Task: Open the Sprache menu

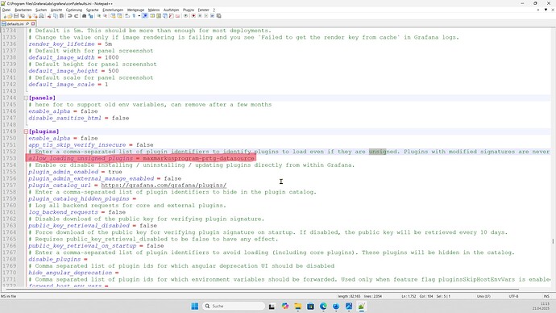Action: coord(92,10)
